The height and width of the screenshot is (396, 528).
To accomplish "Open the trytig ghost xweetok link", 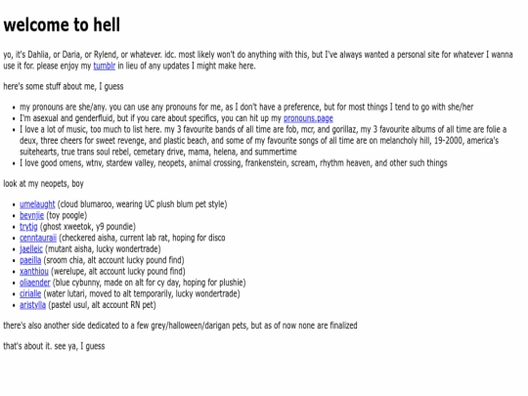I will tap(28, 227).
